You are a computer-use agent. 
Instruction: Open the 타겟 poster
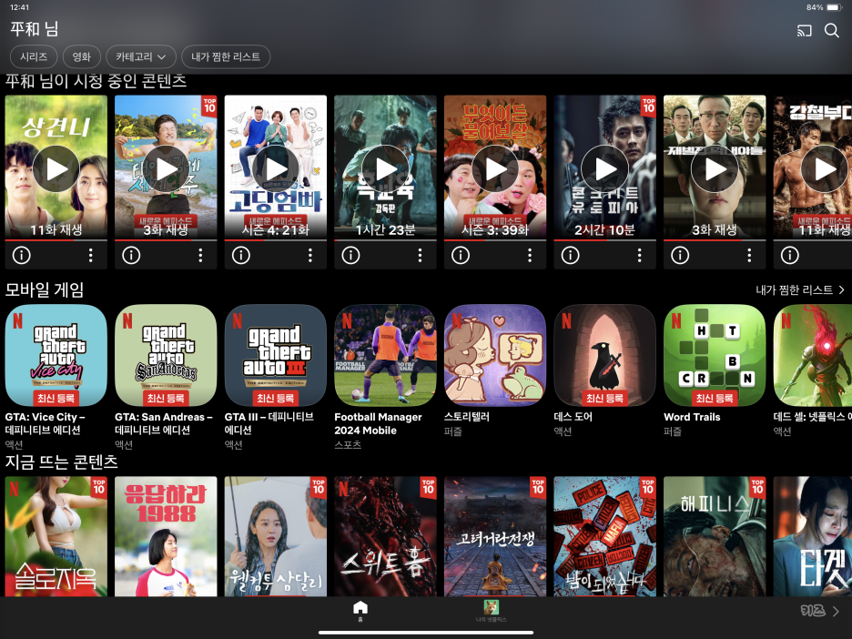pyautogui.click(x=812, y=536)
